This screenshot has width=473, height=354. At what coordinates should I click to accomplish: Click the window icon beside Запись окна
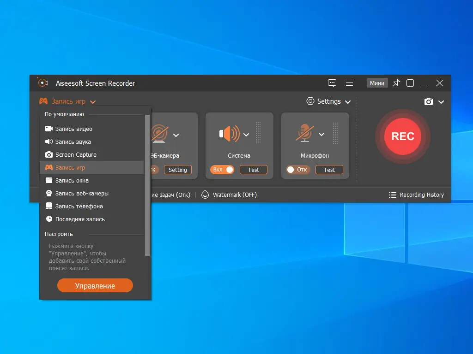(x=49, y=180)
